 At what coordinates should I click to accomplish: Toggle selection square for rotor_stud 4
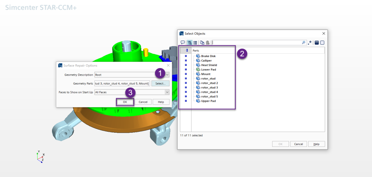[186, 92]
